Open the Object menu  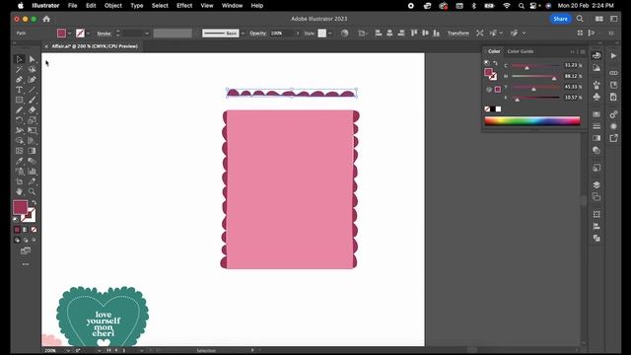coord(113,6)
